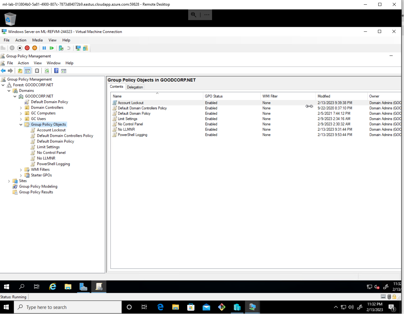Collapse the Group Policy Objects node
Viewport: 404px width, 314px height.
21,125
